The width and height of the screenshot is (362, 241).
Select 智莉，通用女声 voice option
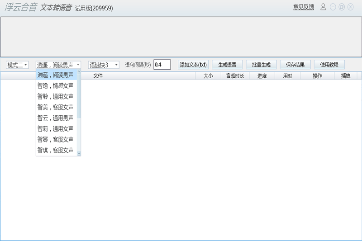tap(56, 129)
